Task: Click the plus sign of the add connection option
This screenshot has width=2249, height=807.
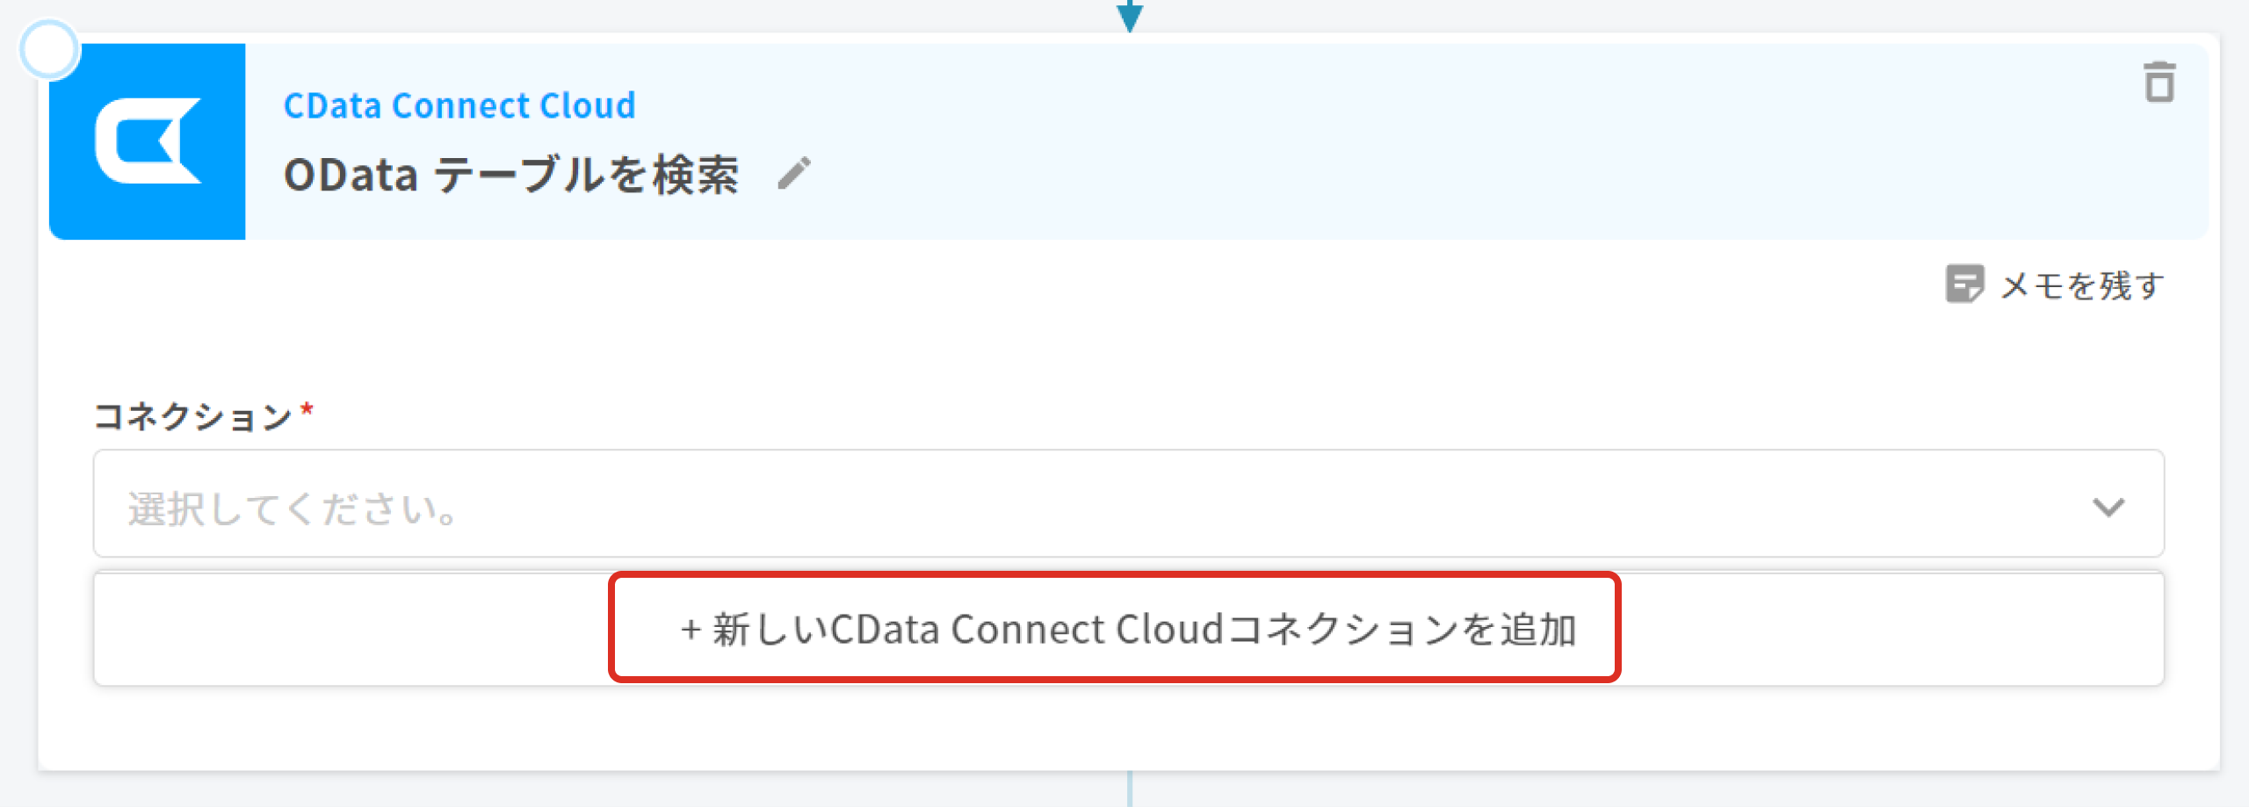Action: pyautogui.click(x=691, y=630)
